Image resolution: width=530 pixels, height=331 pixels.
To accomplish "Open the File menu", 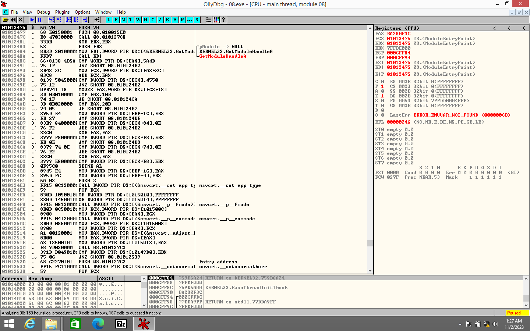I will [14, 12].
